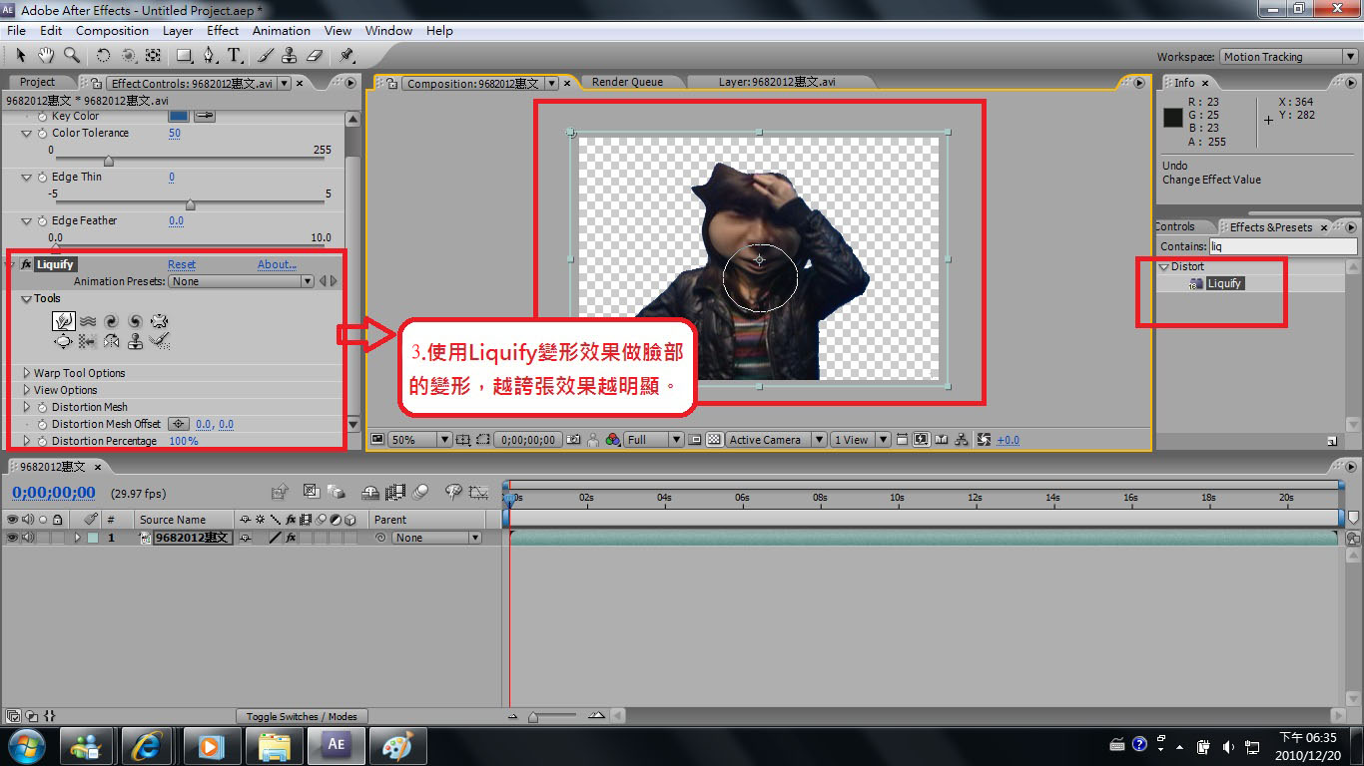This screenshot has height=766, width=1364.
Task: Select the Liquify Twirl Counterclockwise tool
Action: pos(135,321)
